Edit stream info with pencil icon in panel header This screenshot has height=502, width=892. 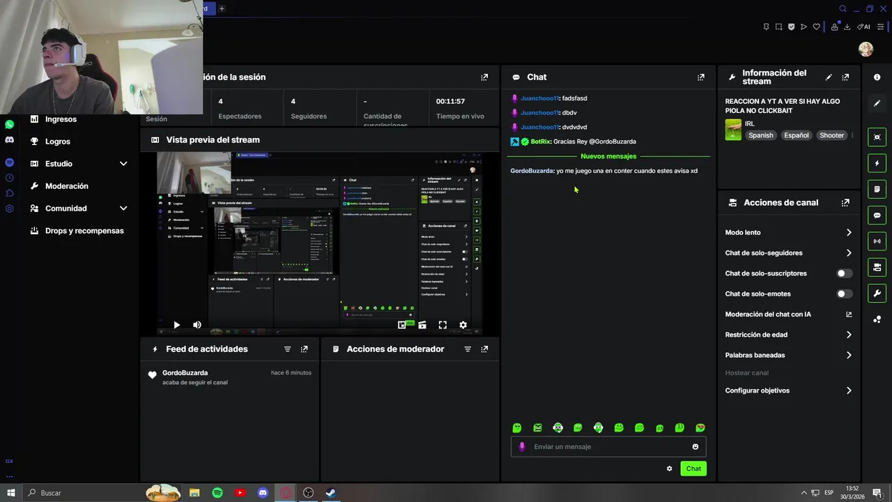point(829,77)
